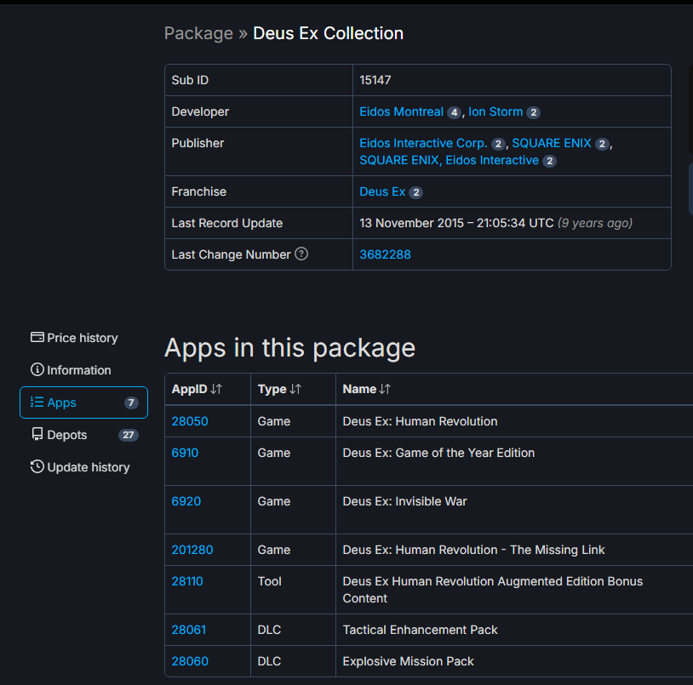Select the Apps sidebar tab
693x685 pixels.
coord(84,402)
